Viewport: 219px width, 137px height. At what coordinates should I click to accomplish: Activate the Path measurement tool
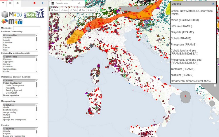point(73,10)
